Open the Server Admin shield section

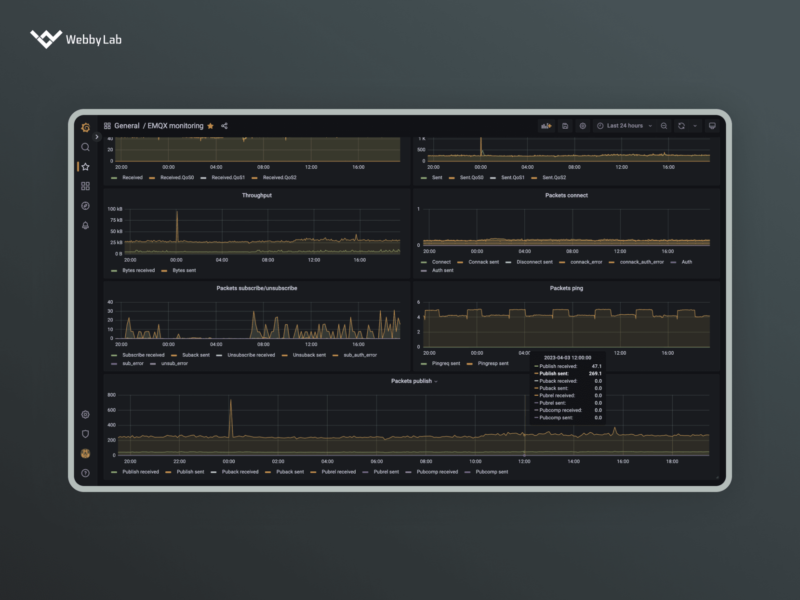(x=85, y=434)
